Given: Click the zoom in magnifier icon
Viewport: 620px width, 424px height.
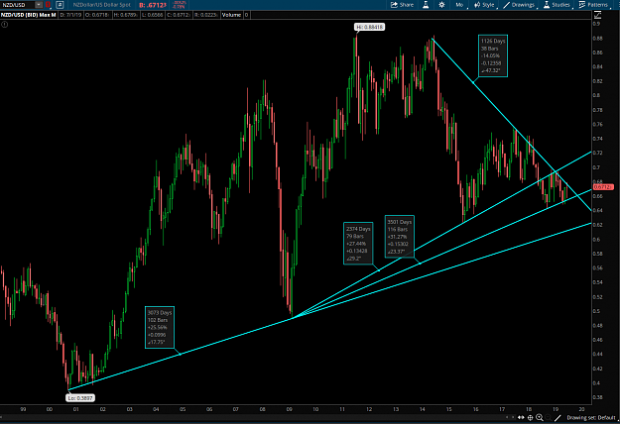Looking at the screenshot, I should (x=540, y=417).
